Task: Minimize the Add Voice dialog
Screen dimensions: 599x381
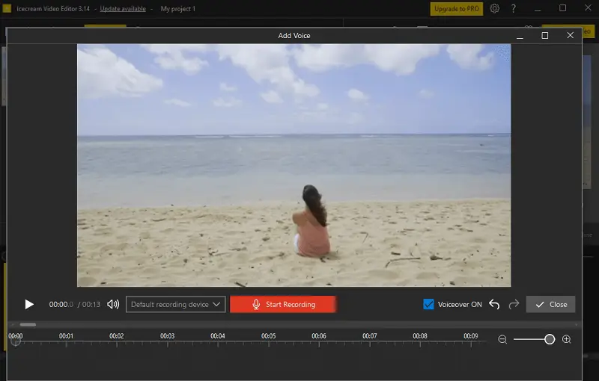Action: coord(520,37)
